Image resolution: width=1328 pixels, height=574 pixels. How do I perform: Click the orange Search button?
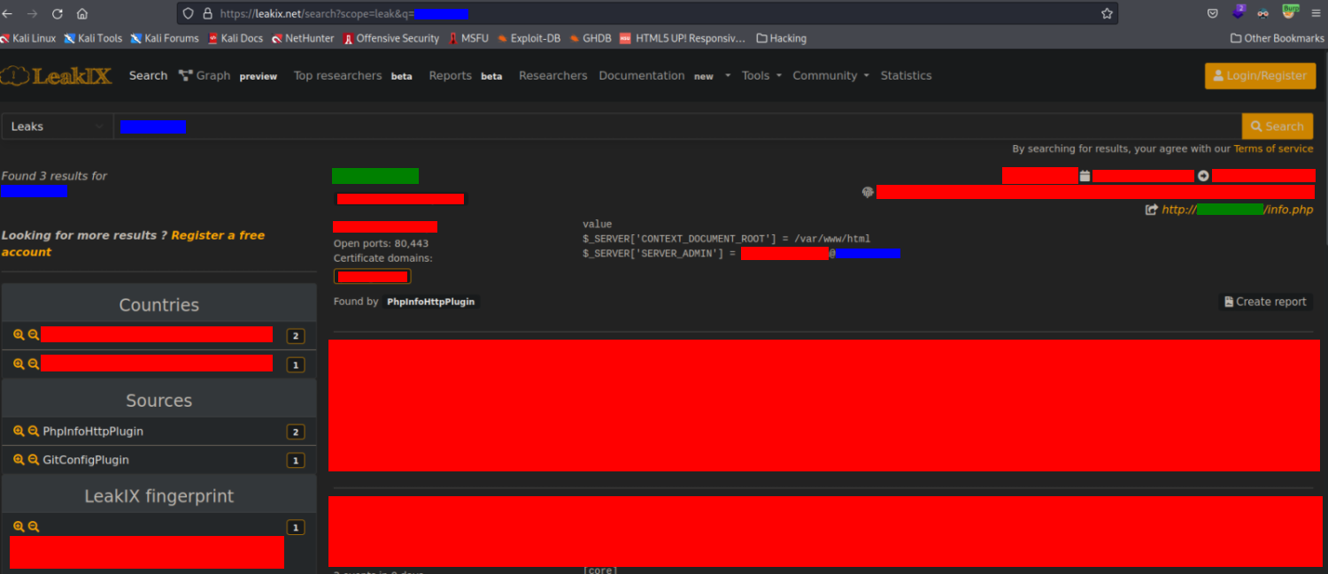[x=1277, y=126]
